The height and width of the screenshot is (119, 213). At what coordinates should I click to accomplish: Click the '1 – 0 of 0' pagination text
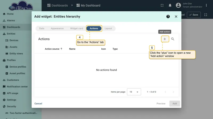pyautogui.click(x=151, y=92)
